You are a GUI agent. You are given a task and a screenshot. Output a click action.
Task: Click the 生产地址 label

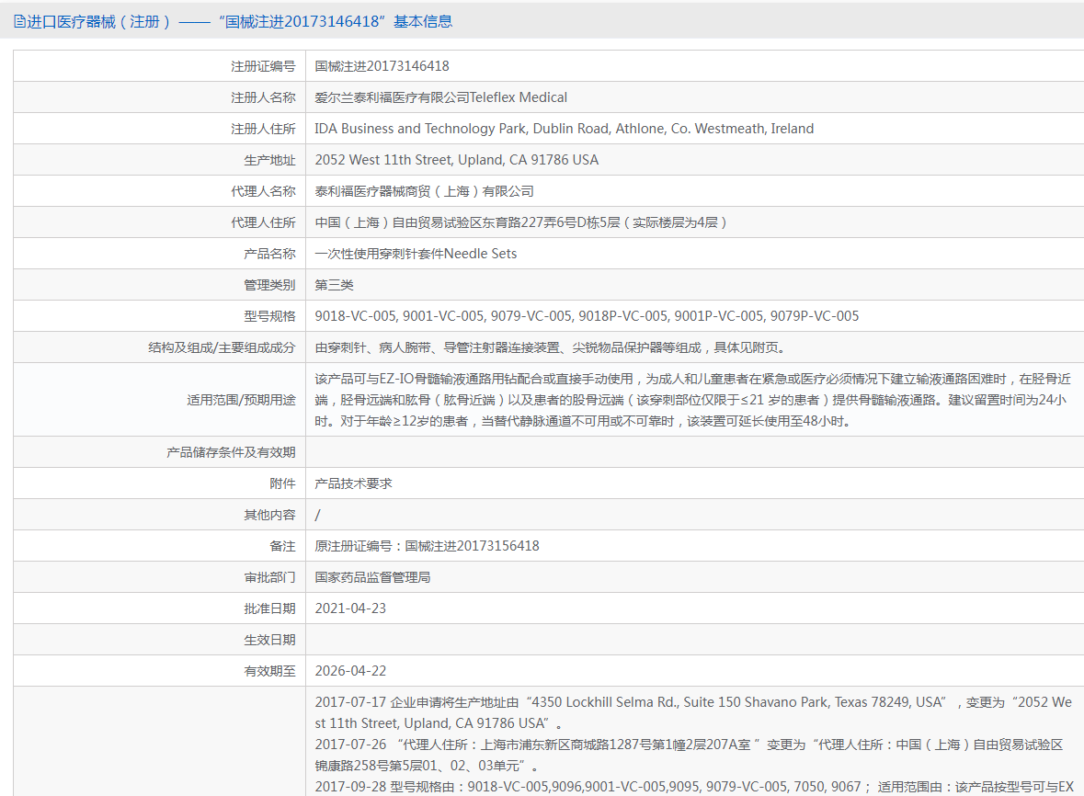269,160
